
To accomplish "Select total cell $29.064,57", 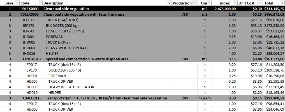I will tap(275, 53).
